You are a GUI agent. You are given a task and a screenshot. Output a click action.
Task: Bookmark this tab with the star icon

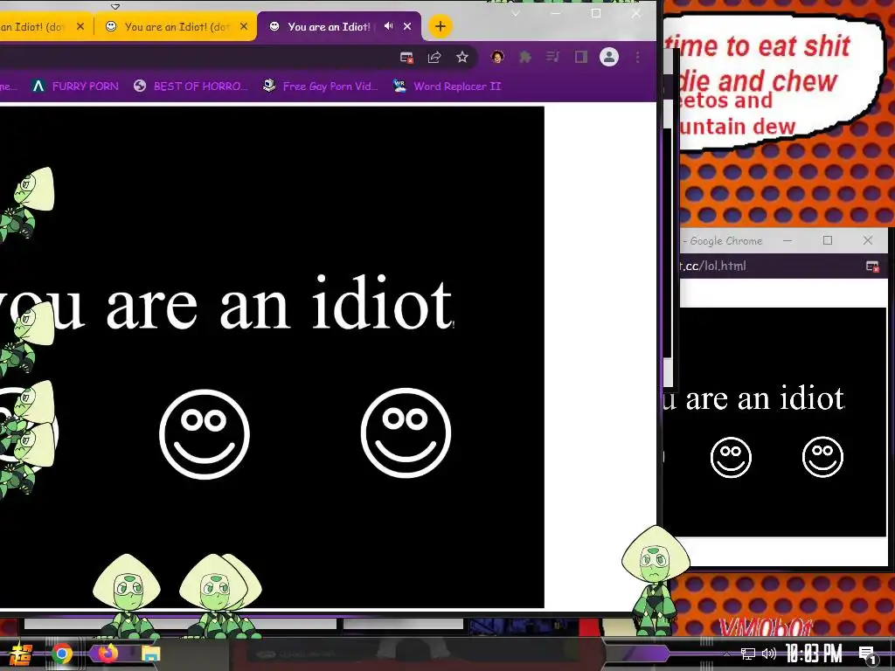(x=462, y=57)
